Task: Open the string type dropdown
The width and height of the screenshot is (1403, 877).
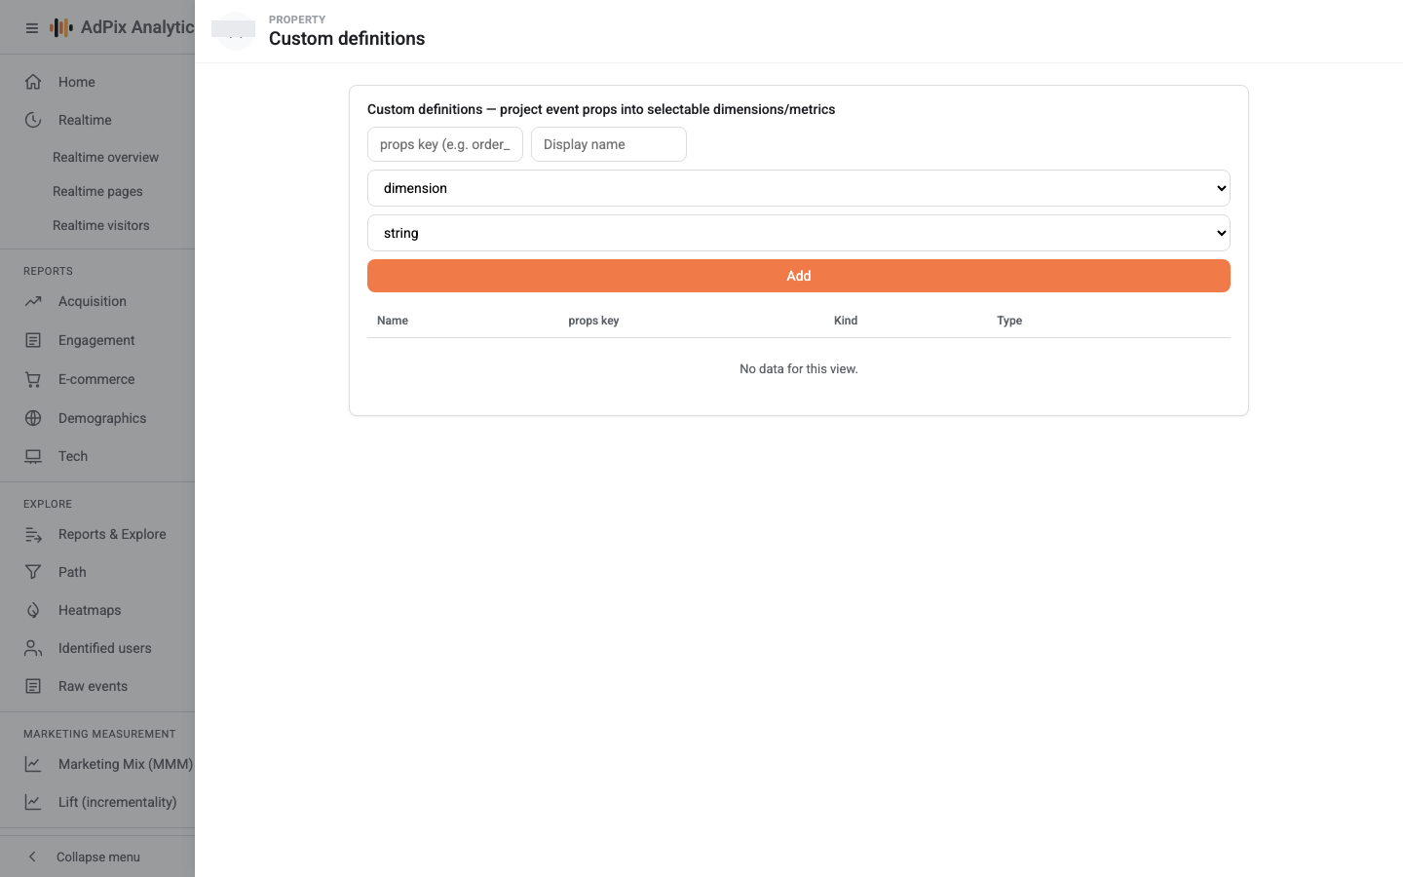Action: pos(799,233)
